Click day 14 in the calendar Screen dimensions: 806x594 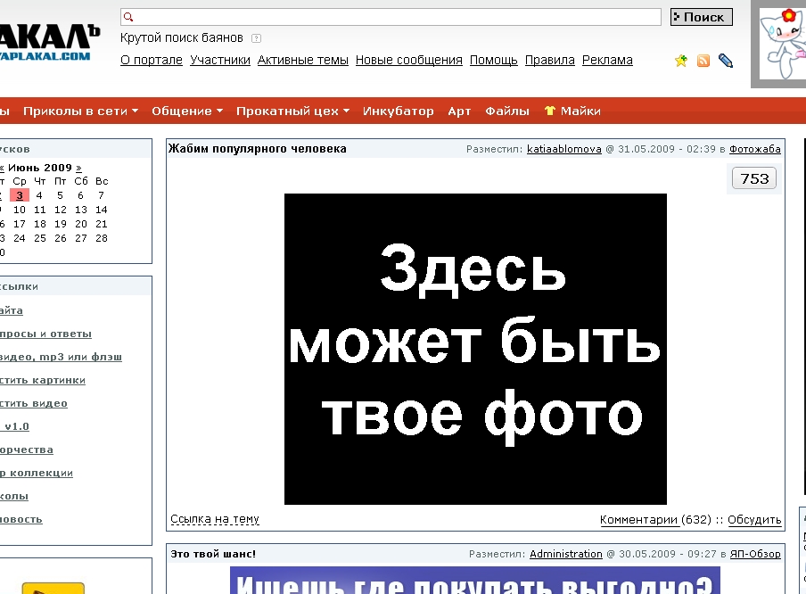102,210
